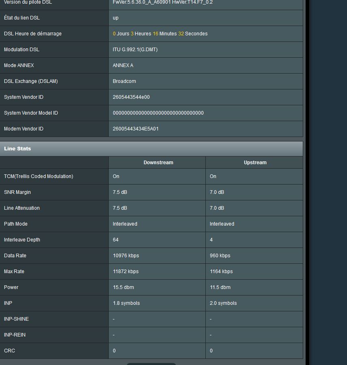Click the downstream Data Rate 10976 kbps

click(126, 256)
